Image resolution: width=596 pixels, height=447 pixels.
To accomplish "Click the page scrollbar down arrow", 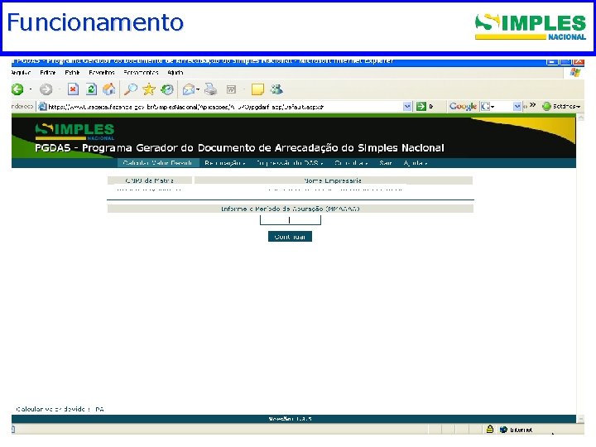I will (580, 419).
